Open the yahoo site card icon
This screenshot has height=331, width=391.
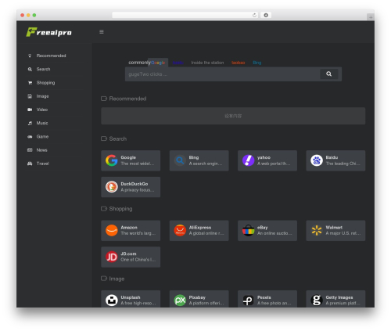point(248,160)
